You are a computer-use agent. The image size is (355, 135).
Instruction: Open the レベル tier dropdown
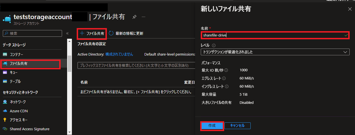pos(275,52)
